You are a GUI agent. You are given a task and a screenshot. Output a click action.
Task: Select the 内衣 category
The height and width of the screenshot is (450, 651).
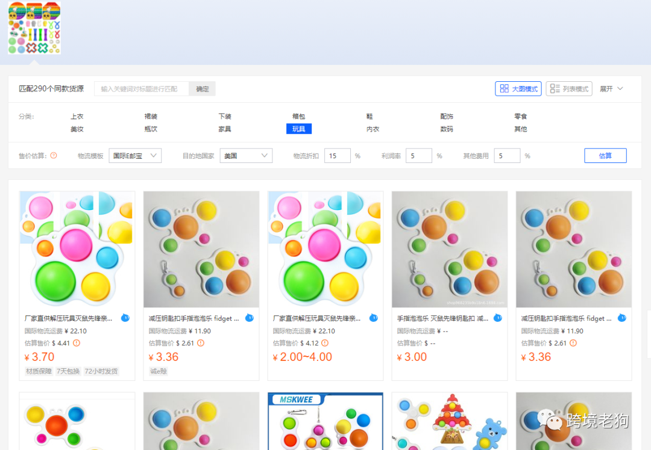coord(373,129)
